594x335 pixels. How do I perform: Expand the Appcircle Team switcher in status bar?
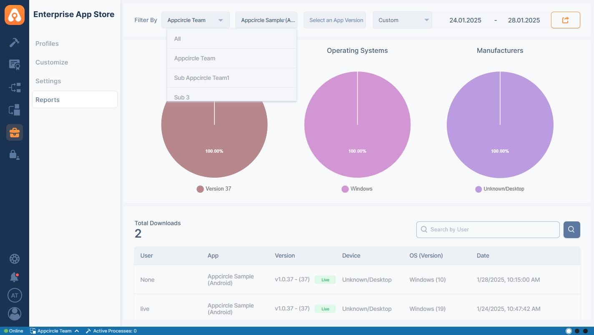(x=54, y=331)
